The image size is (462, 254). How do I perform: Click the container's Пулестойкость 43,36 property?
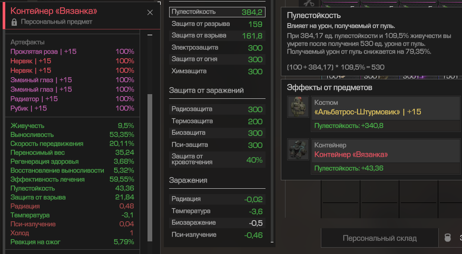pyautogui.click(x=72, y=188)
